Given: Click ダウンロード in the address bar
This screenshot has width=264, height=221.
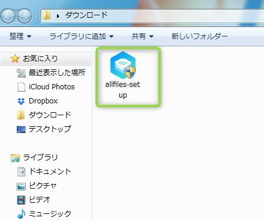Looking at the screenshot, I should pos(86,15).
